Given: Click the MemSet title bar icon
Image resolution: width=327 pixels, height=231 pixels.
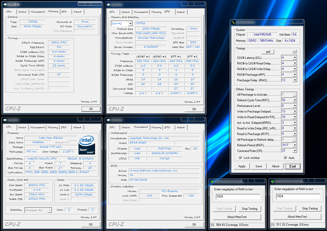Looking at the screenshot, I should pyautogui.click(x=233, y=23).
